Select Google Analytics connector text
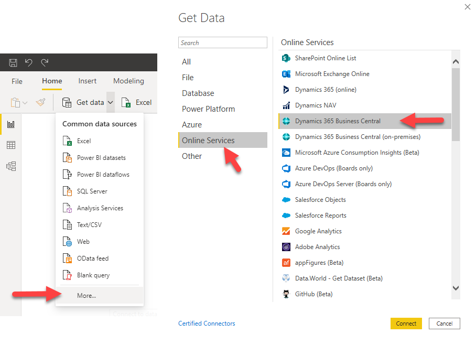The image size is (476, 345). pos(318,231)
